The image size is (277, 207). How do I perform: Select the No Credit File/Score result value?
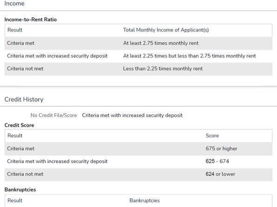[x=132, y=115]
